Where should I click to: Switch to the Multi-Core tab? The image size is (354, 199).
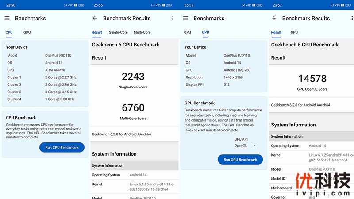[x=142, y=32]
